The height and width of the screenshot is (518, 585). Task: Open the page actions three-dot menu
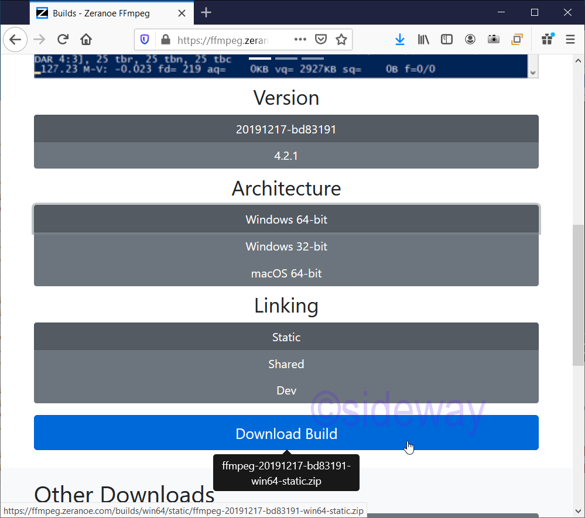point(300,40)
